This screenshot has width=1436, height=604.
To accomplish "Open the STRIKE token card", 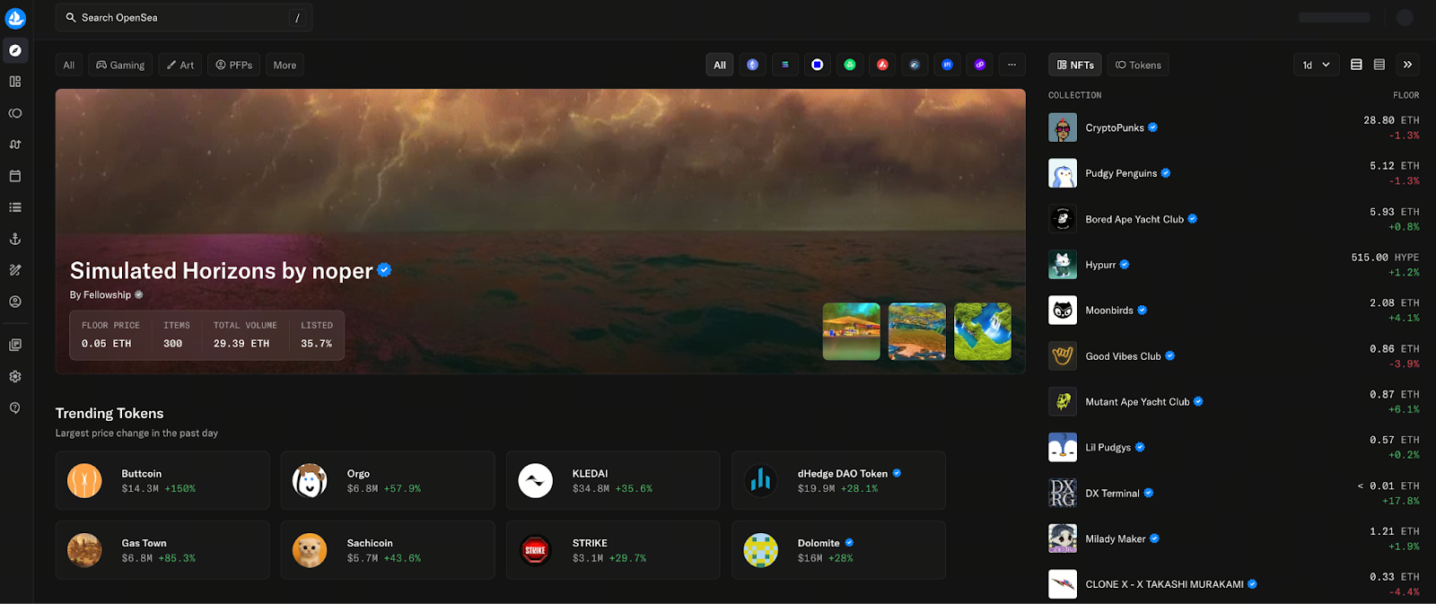I will (x=613, y=550).
